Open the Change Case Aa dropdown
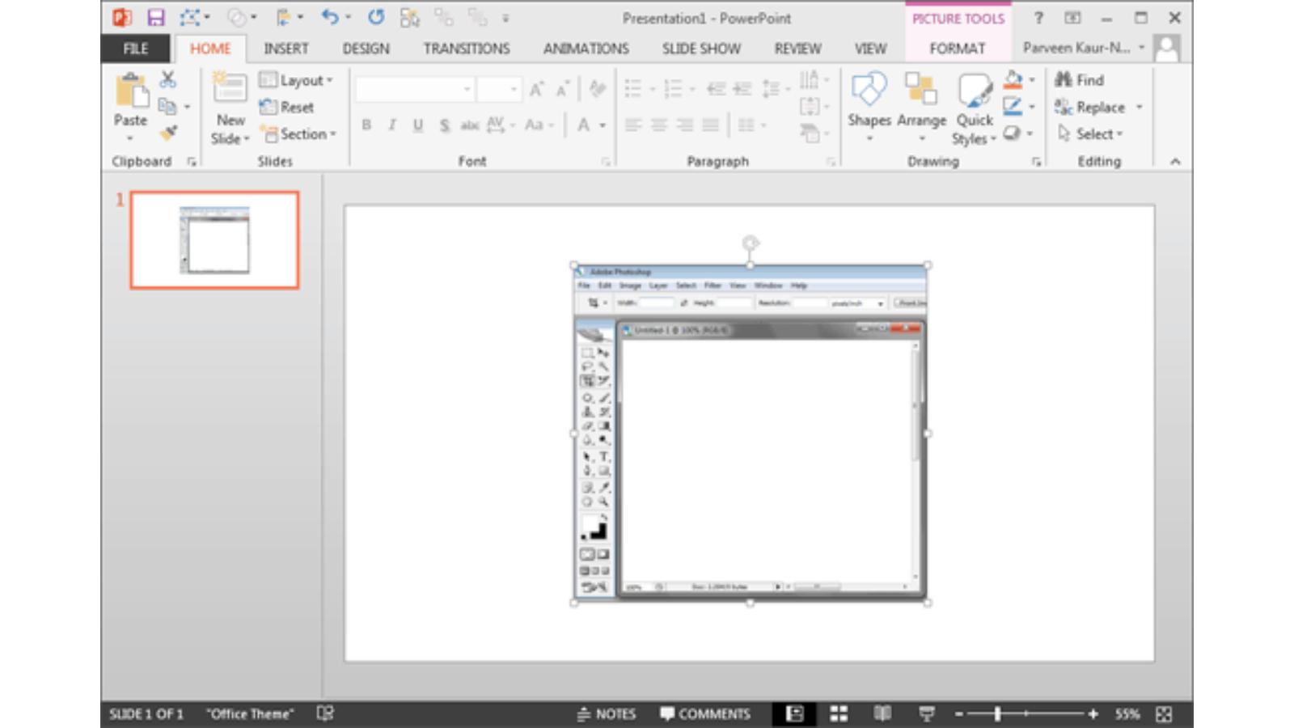The width and height of the screenshot is (1294, 728). click(x=539, y=125)
